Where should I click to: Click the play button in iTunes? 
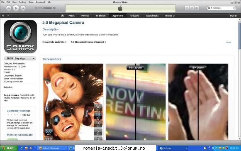[16, 8]
